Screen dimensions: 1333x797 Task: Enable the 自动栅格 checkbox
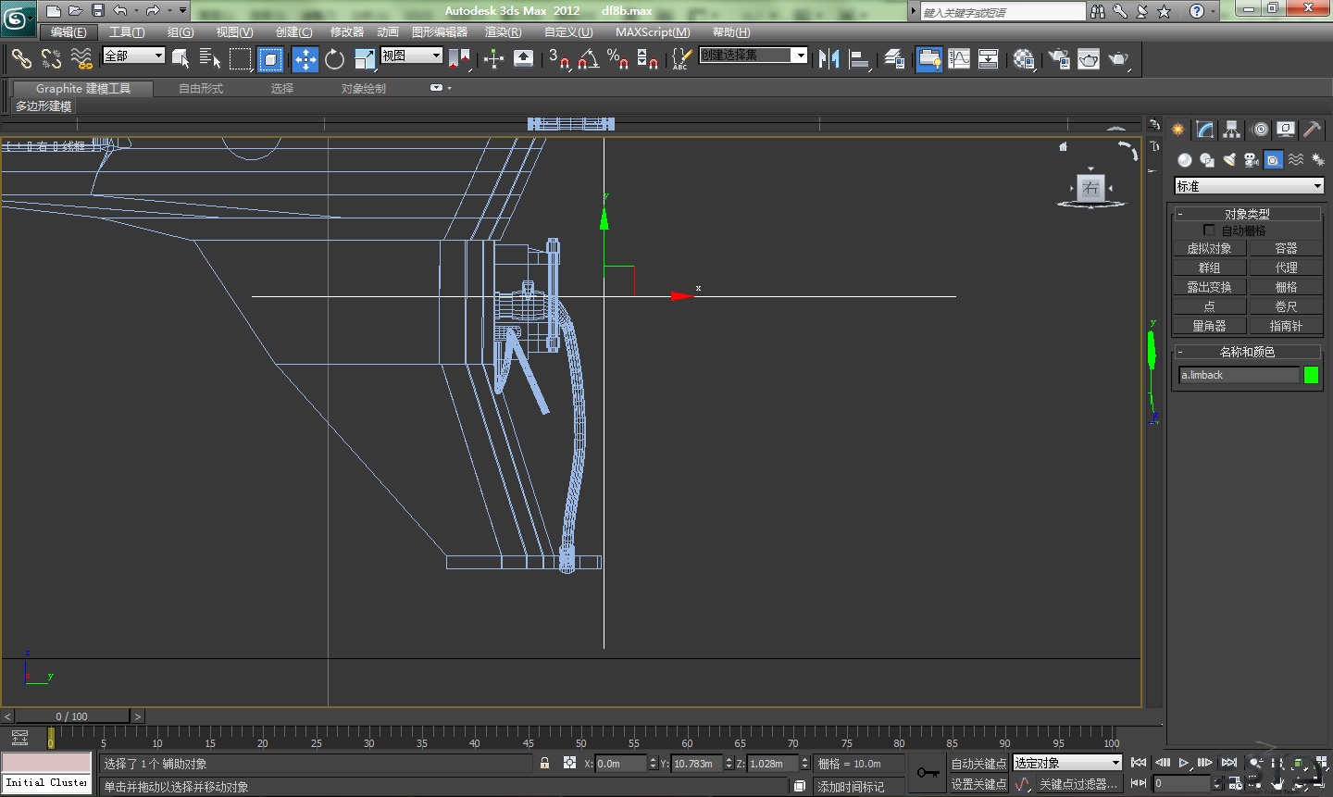tap(1209, 230)
